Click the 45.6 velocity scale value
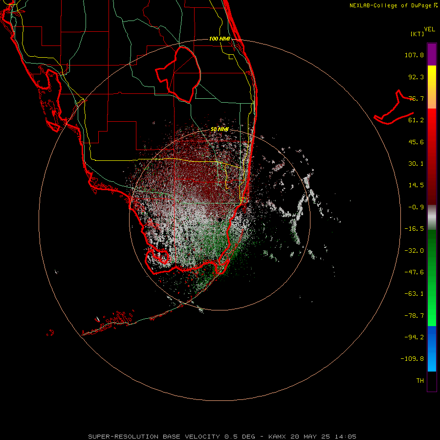Viewport: 440px width, 440px height. point(416,142)
